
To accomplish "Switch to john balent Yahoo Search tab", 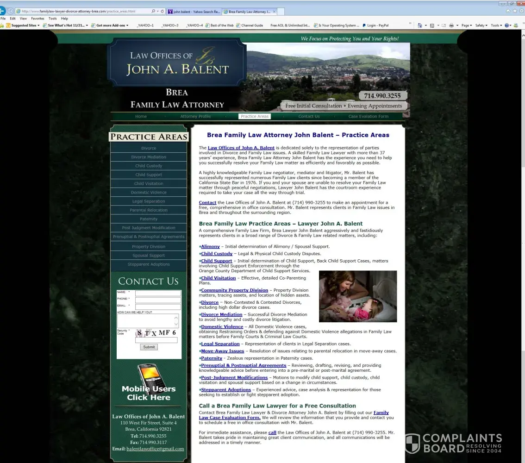I will point(194,12).
